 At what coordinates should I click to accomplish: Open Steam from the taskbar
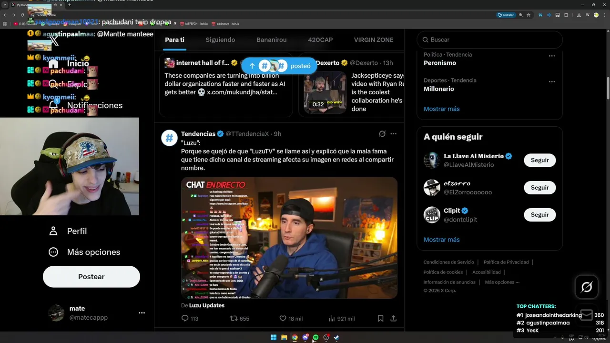[x=336, y=337]
